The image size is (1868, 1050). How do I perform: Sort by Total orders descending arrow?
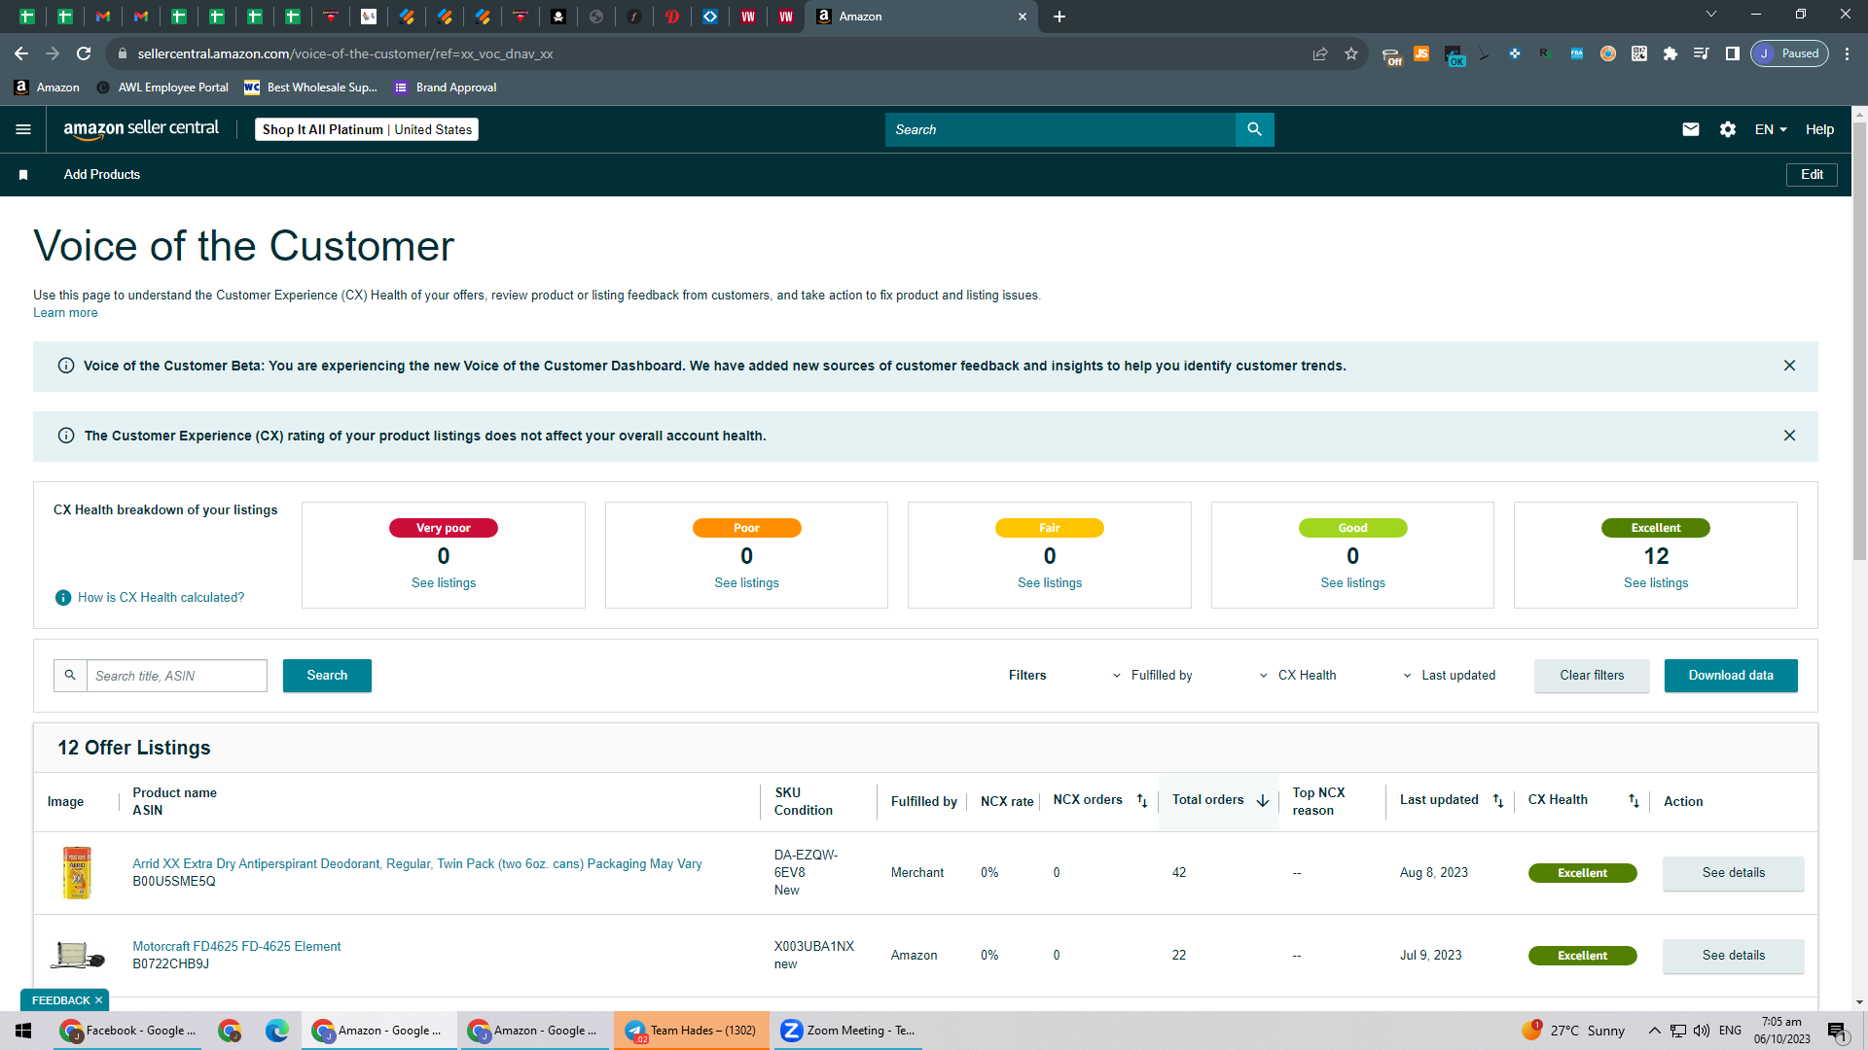[x=1263, y=801]
